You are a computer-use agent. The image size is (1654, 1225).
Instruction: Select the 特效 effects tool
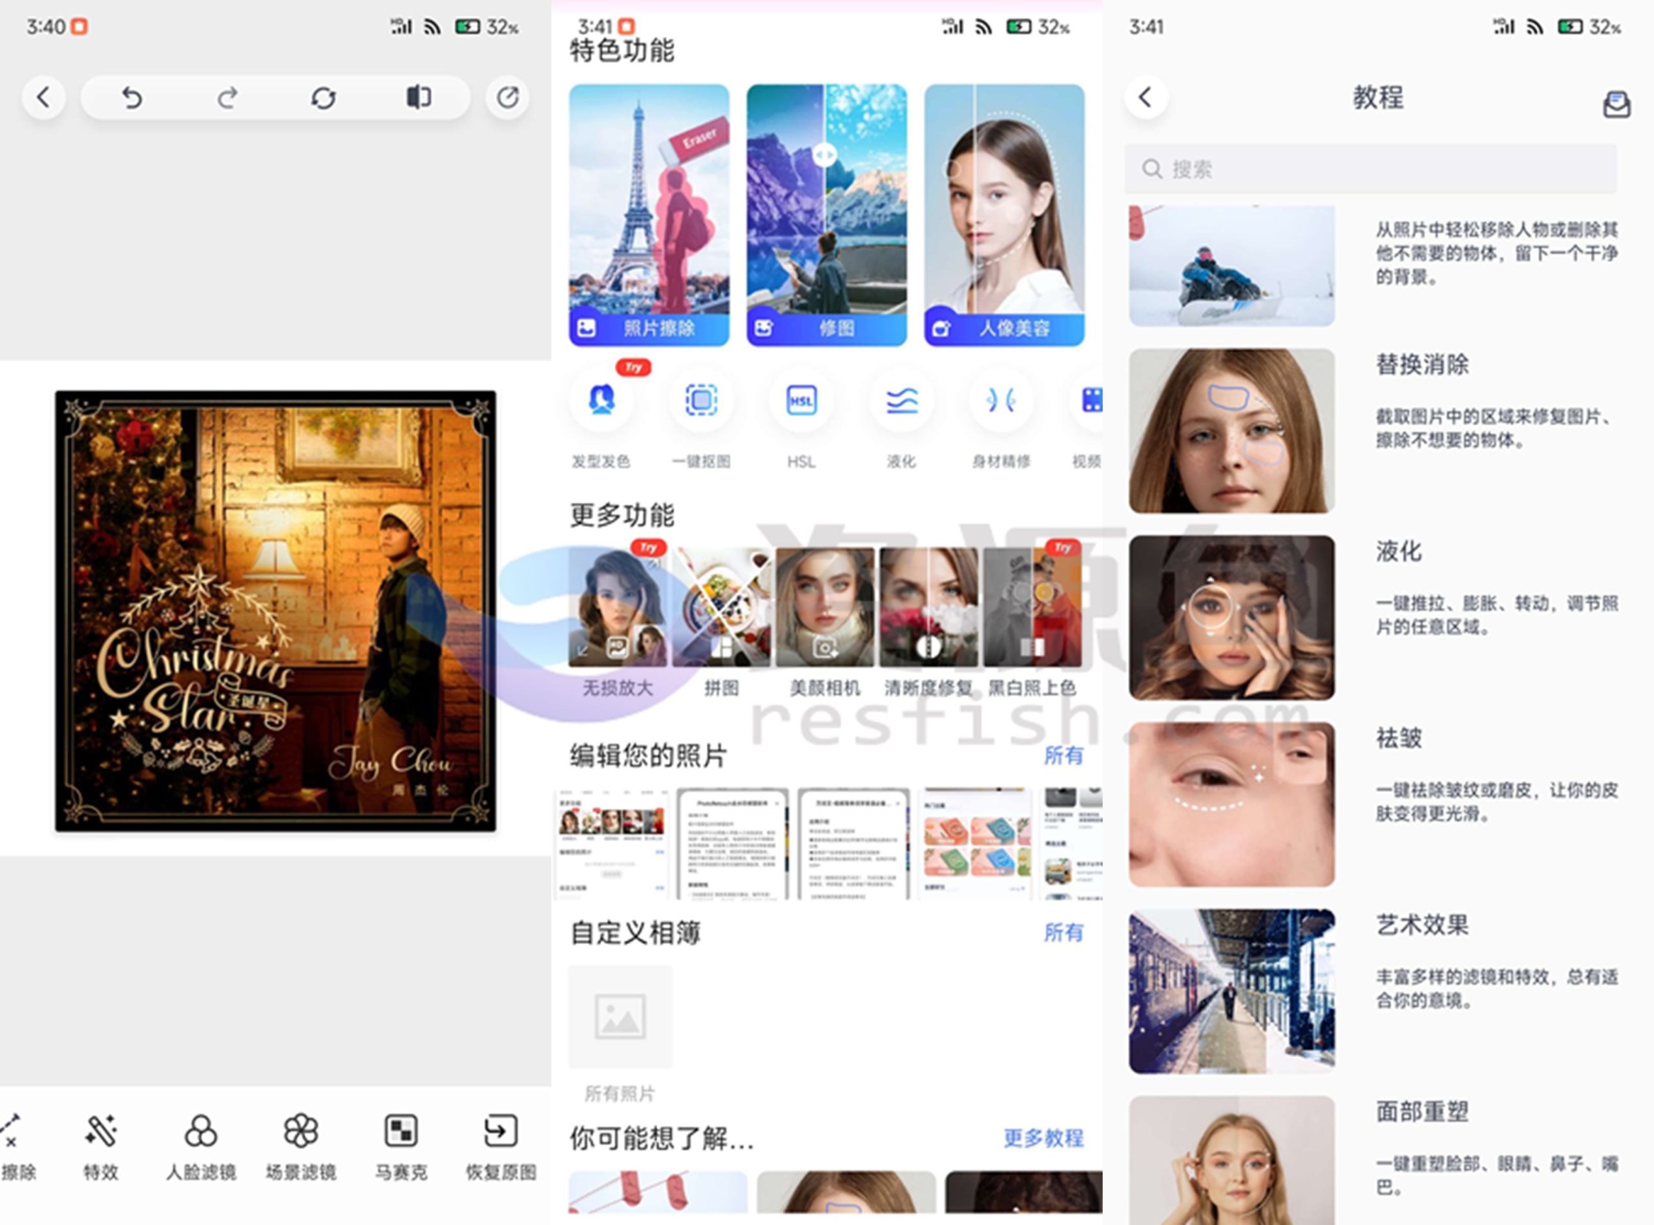tap(101, 1146)
